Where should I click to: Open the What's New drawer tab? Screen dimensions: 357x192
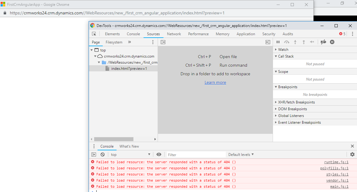(x=129, y=146)
